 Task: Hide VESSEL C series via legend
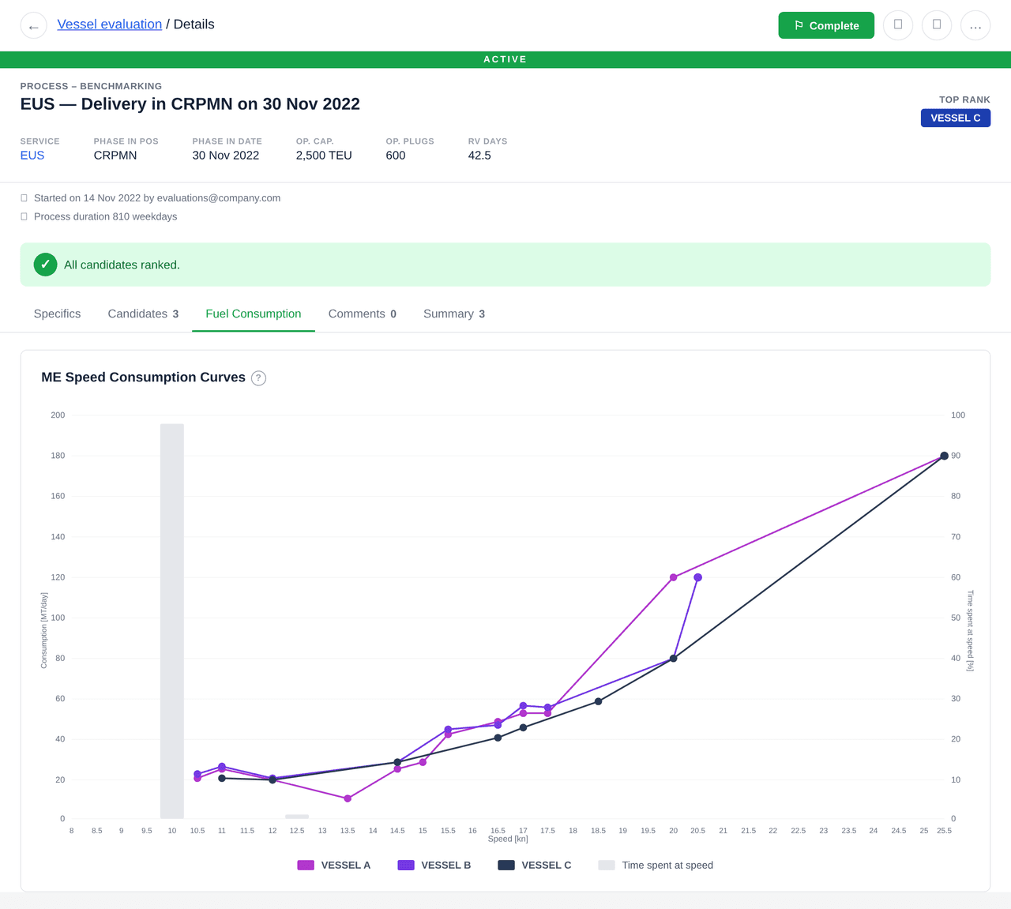coord(534,866)
